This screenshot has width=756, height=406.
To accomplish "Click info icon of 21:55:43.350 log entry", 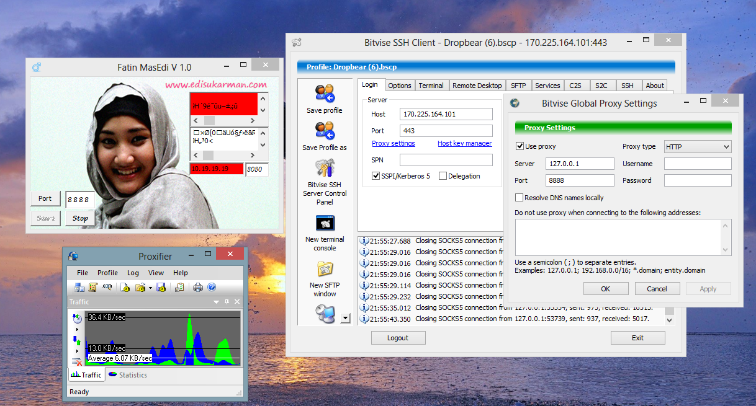I will pos(364,319).
